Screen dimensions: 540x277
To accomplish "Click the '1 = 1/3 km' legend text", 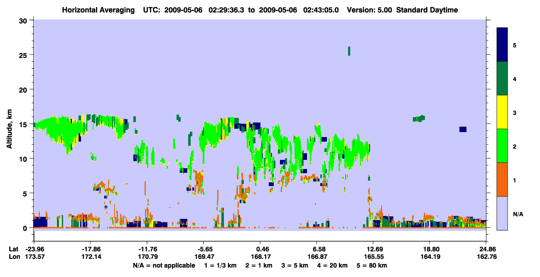I will coord(220,265).
